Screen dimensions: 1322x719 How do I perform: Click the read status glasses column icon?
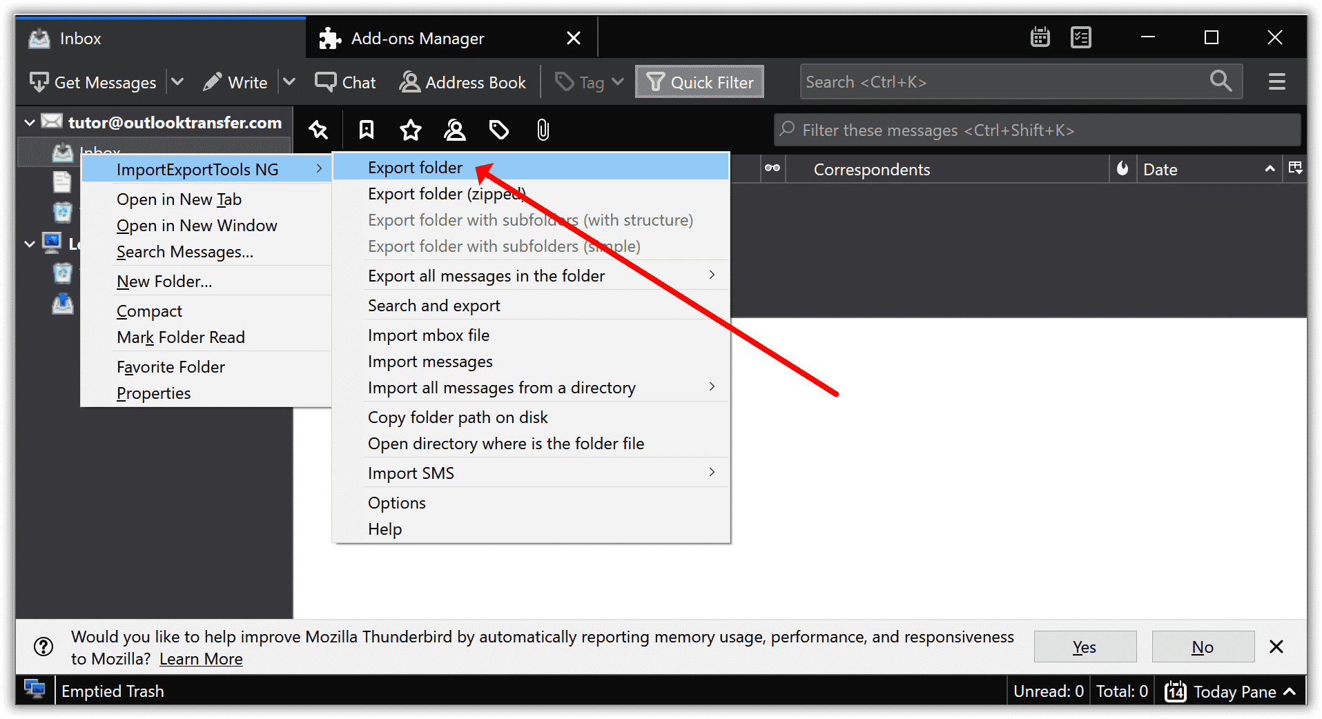772,168
